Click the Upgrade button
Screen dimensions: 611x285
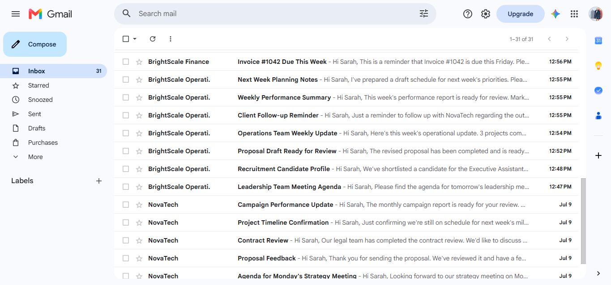tap(520, 14)
